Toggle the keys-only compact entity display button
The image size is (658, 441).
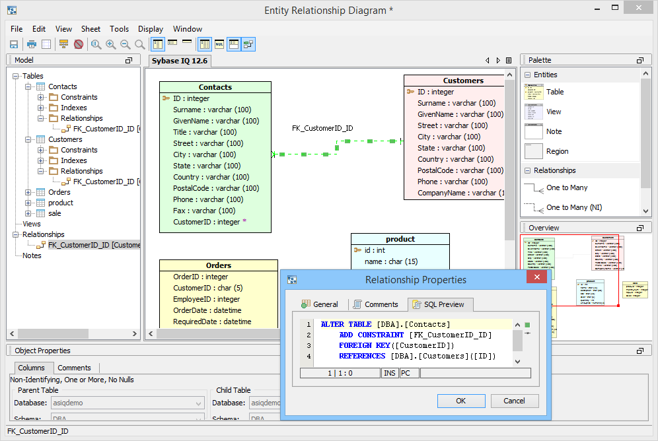coord(172,42)
